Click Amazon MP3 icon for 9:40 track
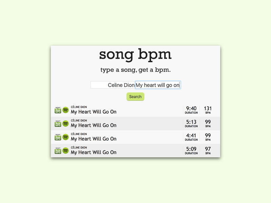This screenshot has width=271, height=203. coord(58,110)
